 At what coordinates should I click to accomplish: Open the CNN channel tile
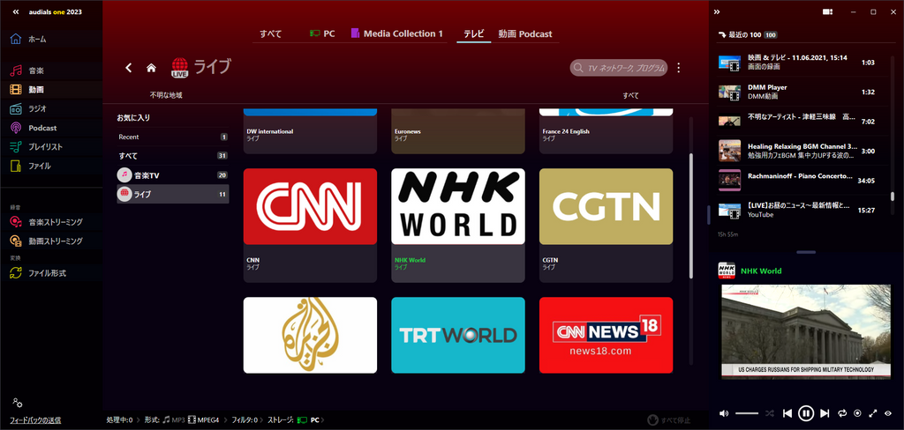point(310,225)
